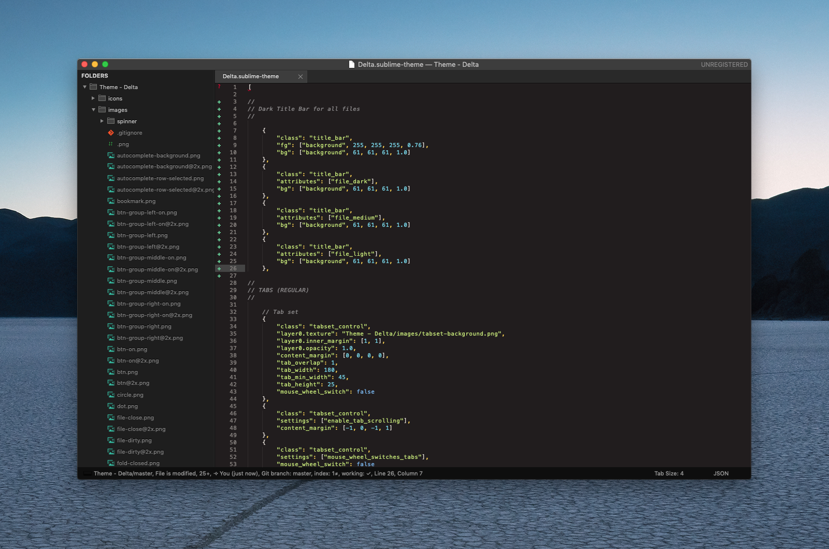The height and width of the screenshot is (549, 829).
Task: Click the "file_medium" attributes line
Action: tap(331, 218)
